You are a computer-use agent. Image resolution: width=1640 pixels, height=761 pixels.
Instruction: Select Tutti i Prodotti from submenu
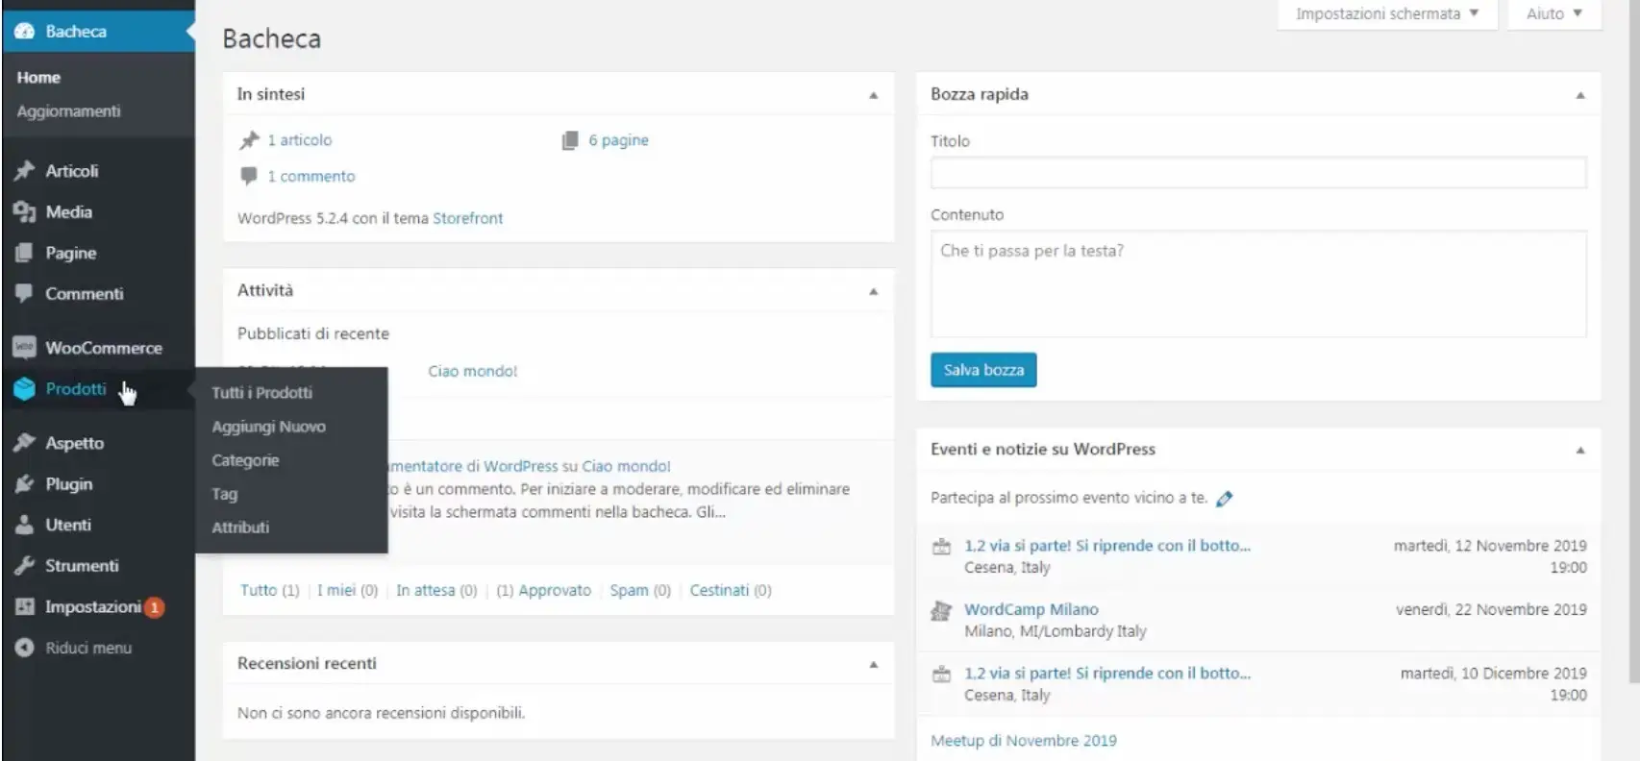tap(262, 393)
